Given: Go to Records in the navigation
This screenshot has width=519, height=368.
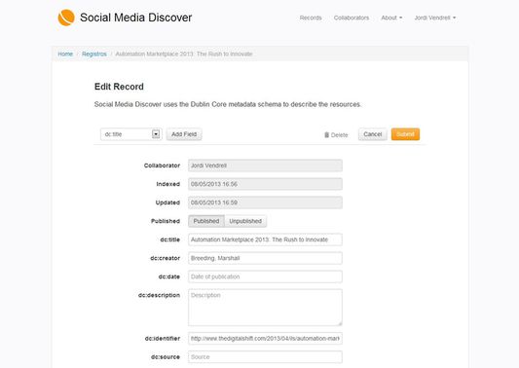Looking at the screenshot, I should click(x=311, y=18).
